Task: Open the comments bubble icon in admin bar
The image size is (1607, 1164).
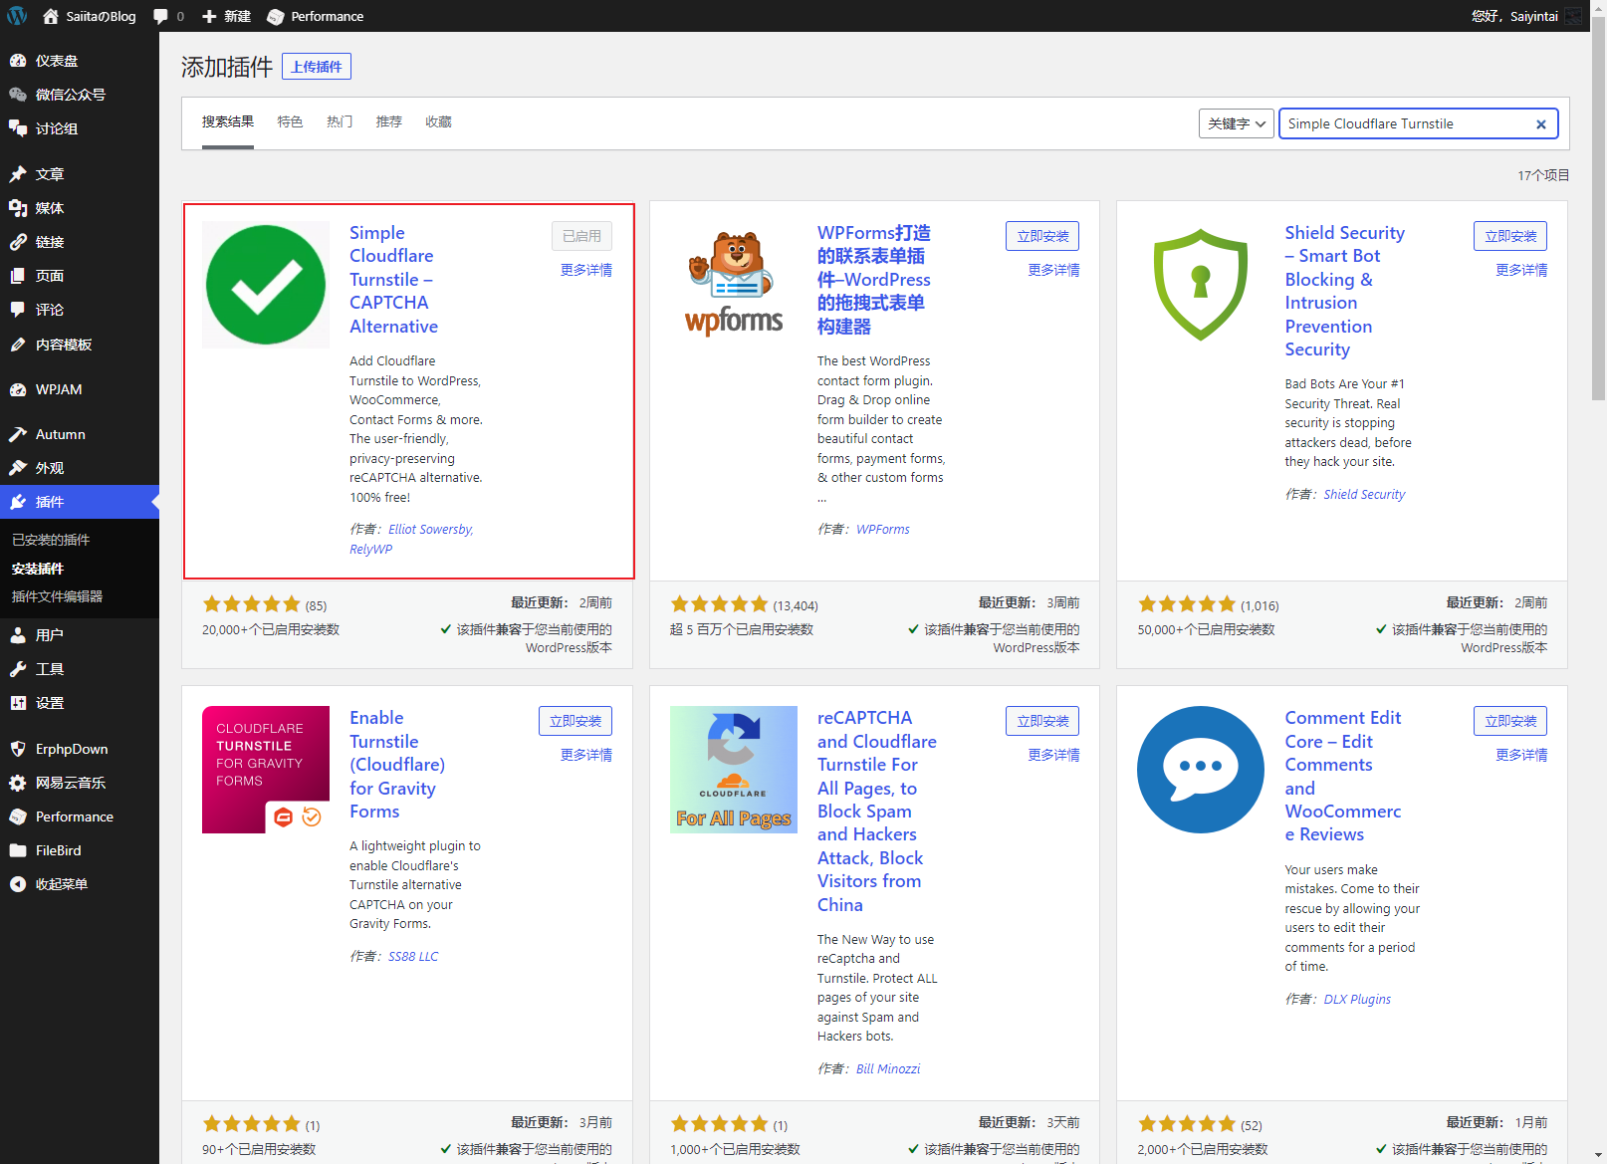Action: click(x=160, y=16)
